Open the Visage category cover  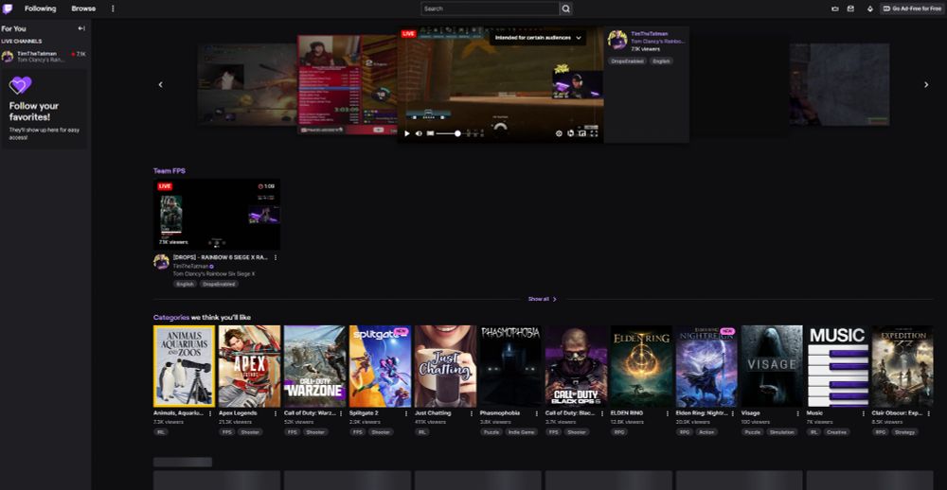(772, 366)
